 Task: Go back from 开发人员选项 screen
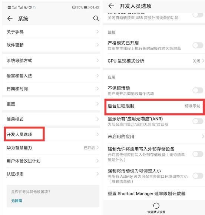coord(111,6)
